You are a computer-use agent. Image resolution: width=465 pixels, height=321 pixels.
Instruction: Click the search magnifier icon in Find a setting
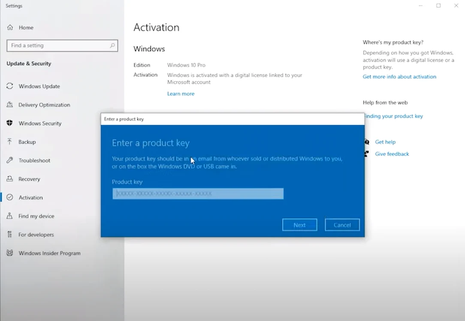click(112, 45)
